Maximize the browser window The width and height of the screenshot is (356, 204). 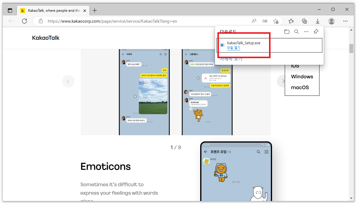(x=333, y=10)
